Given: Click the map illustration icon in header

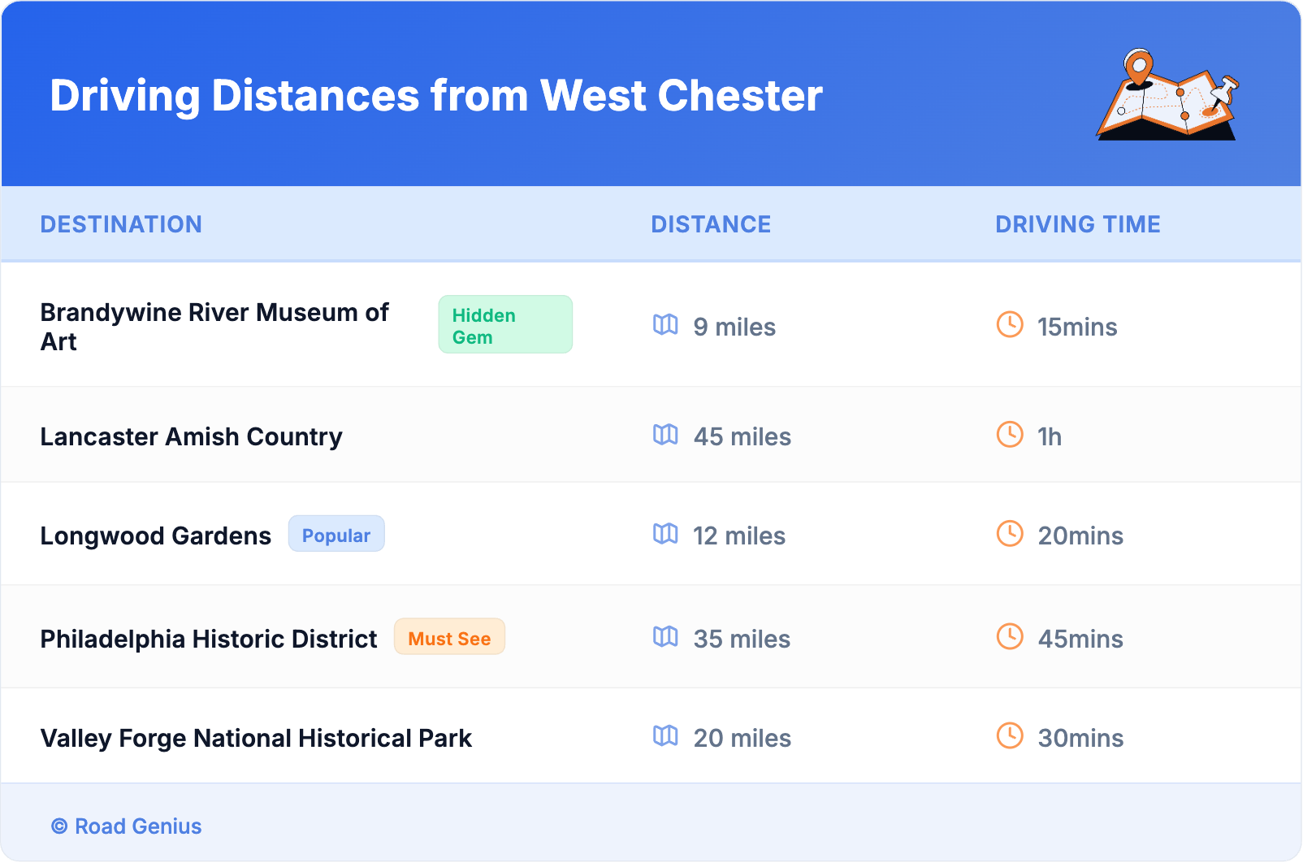Looking at the screenshot, I should (x=1167, y=95).
